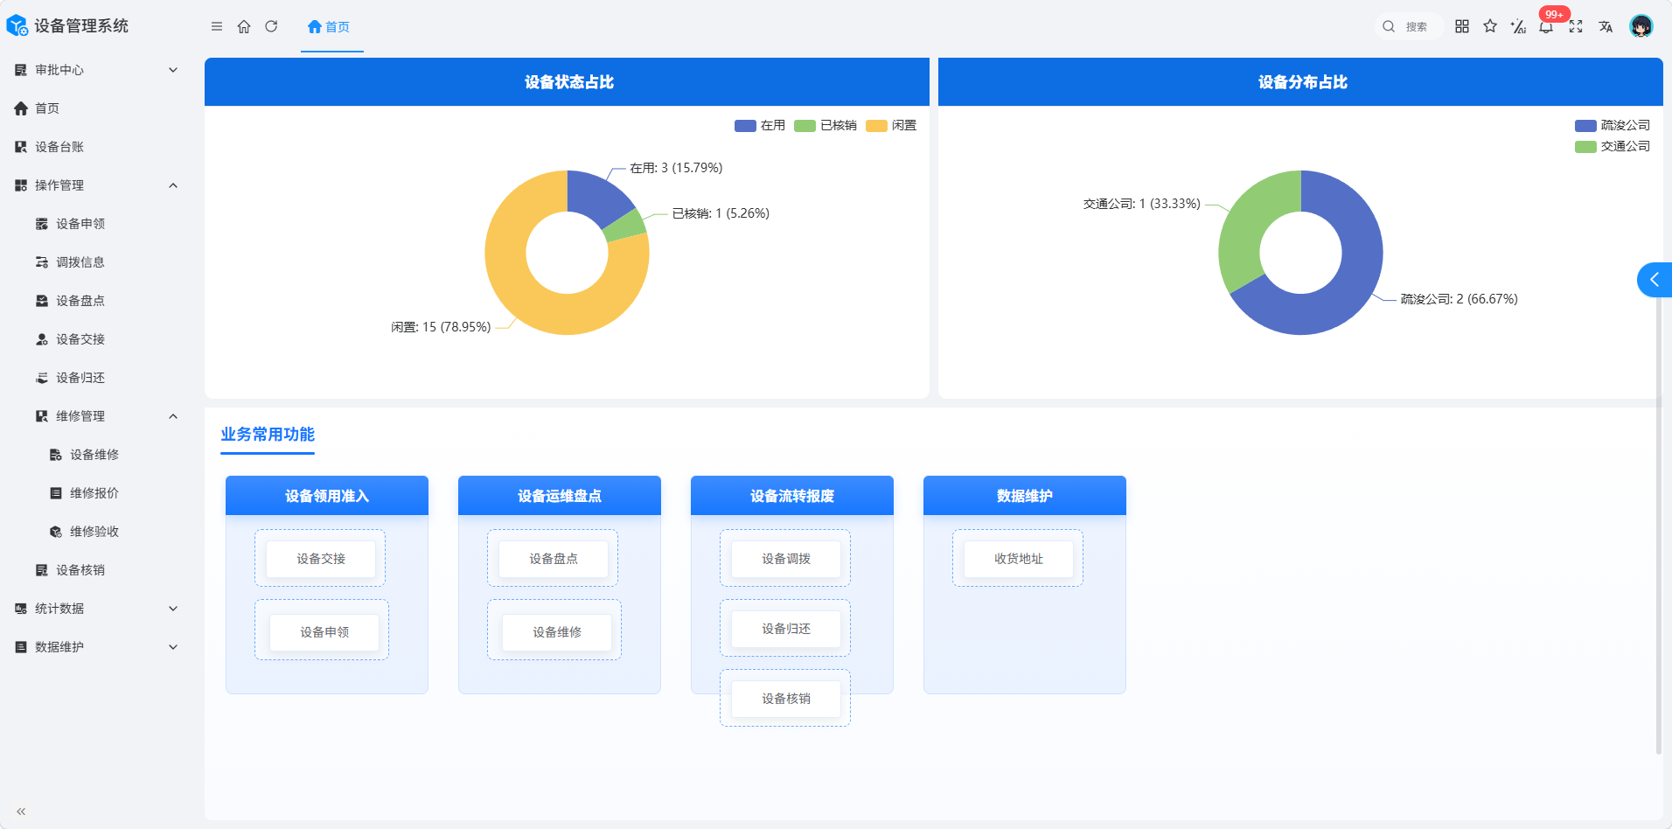Toggle the 已核销 legend item
This screenshot has height=829, width=1672.
click(x=826, y=126)
